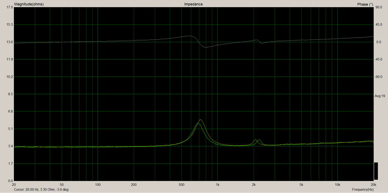This screenshot has width=388, height=193.
Task: Click the Phase (°) axis label
Action: [365, 4]
